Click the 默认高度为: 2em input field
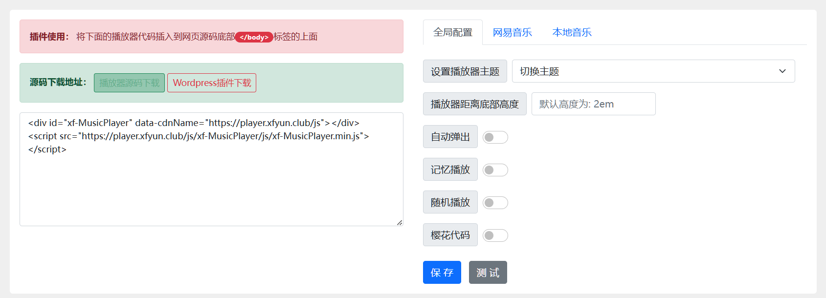 593,104
